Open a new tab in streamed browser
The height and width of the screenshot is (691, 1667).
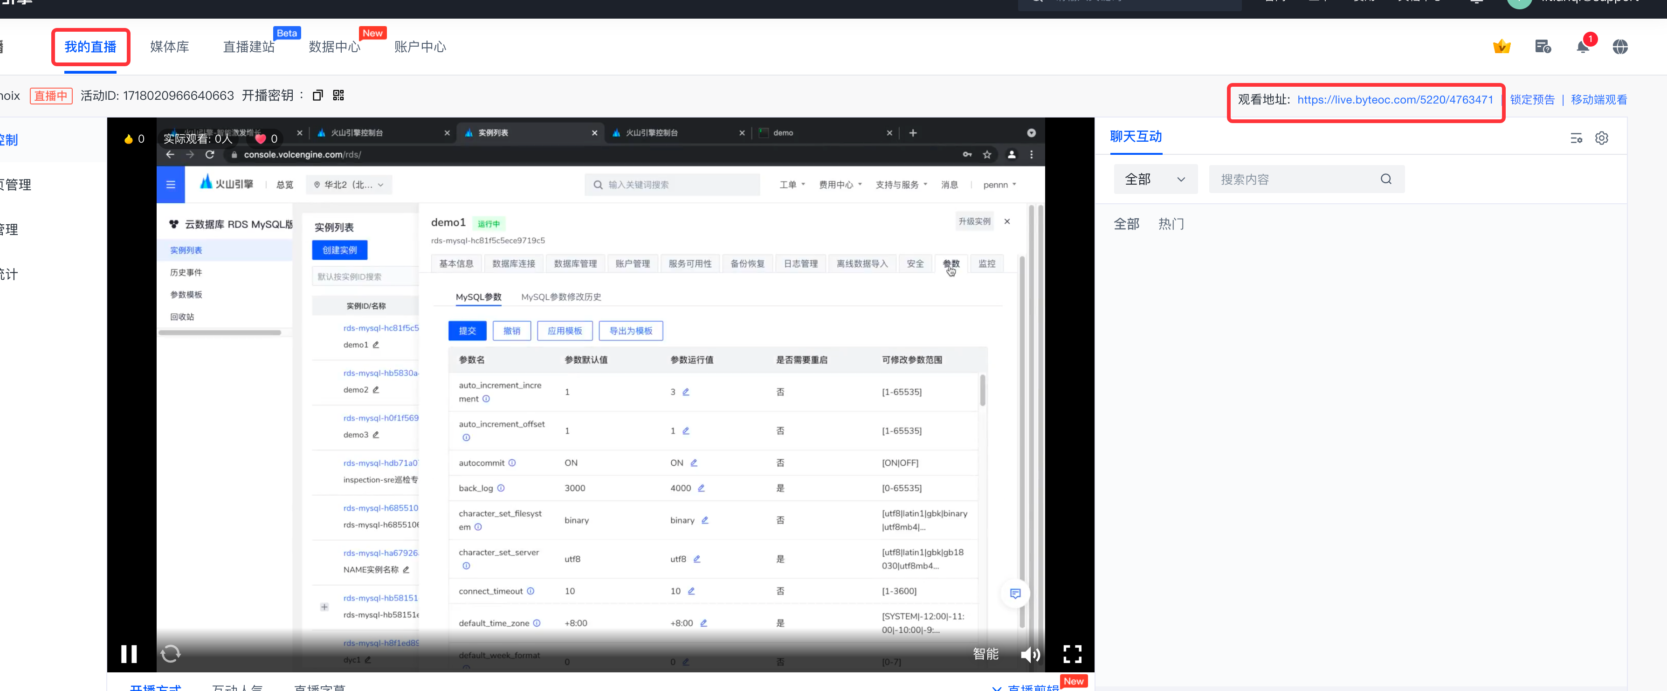pos(912,132)
